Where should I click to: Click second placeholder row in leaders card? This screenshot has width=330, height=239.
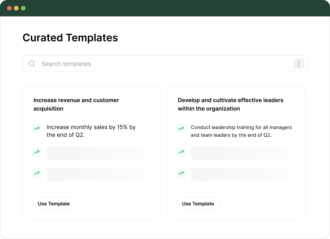[x=239, y=153]
